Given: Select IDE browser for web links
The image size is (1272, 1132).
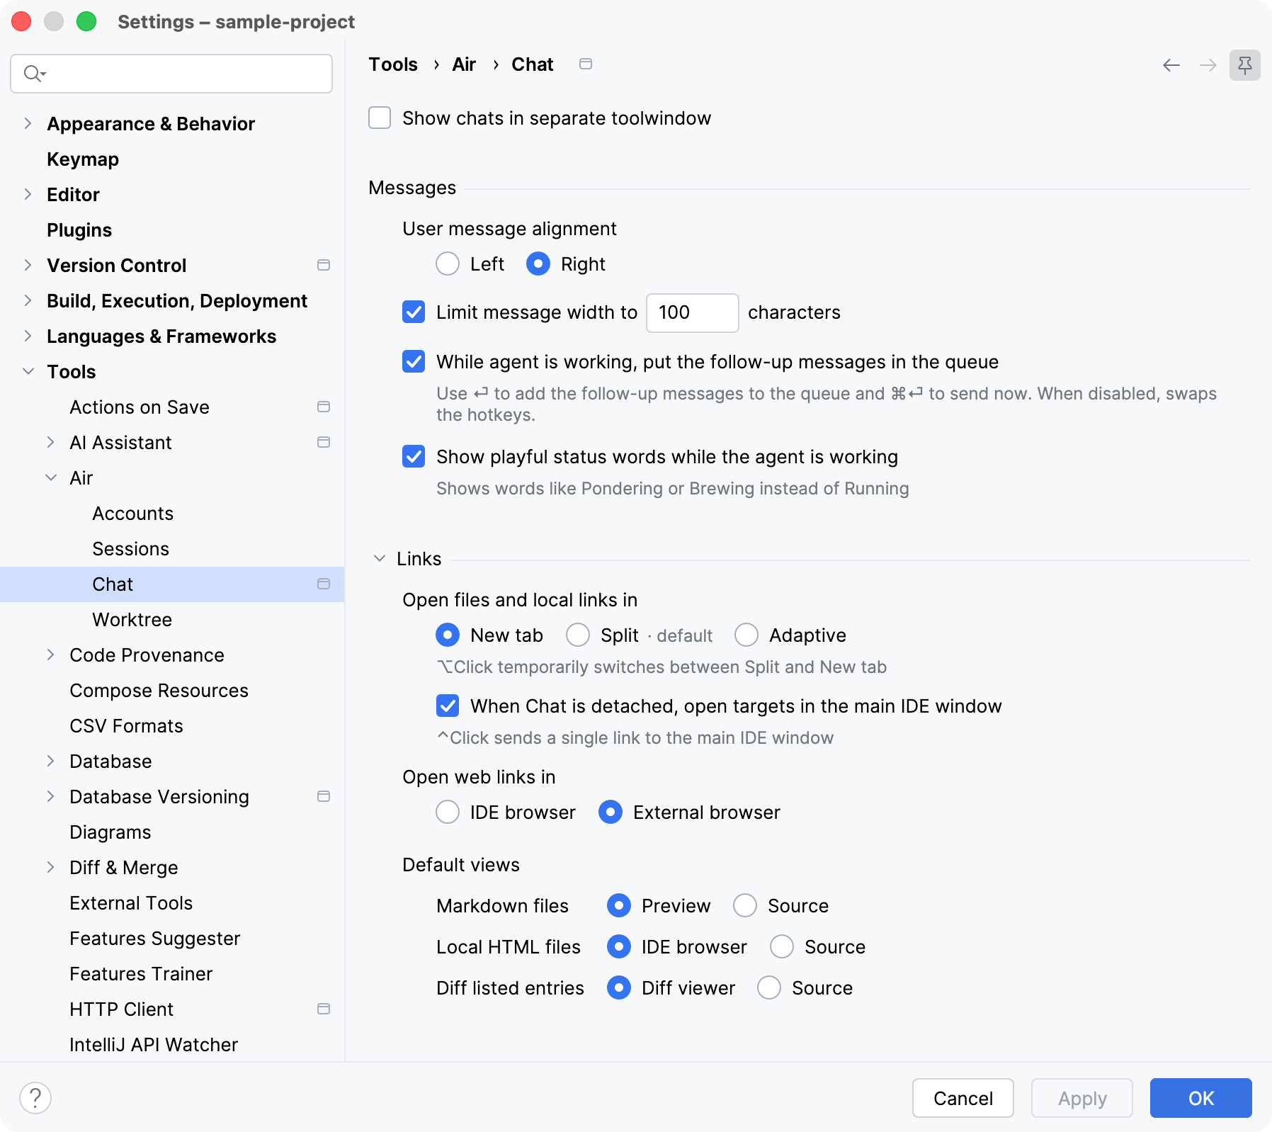Looking at the screenshot, I should [448, 812].
